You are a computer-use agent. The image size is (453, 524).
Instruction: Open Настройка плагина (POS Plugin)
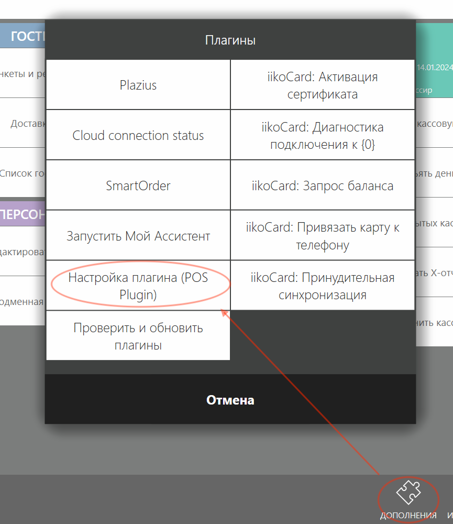click(x=138, y=286)
